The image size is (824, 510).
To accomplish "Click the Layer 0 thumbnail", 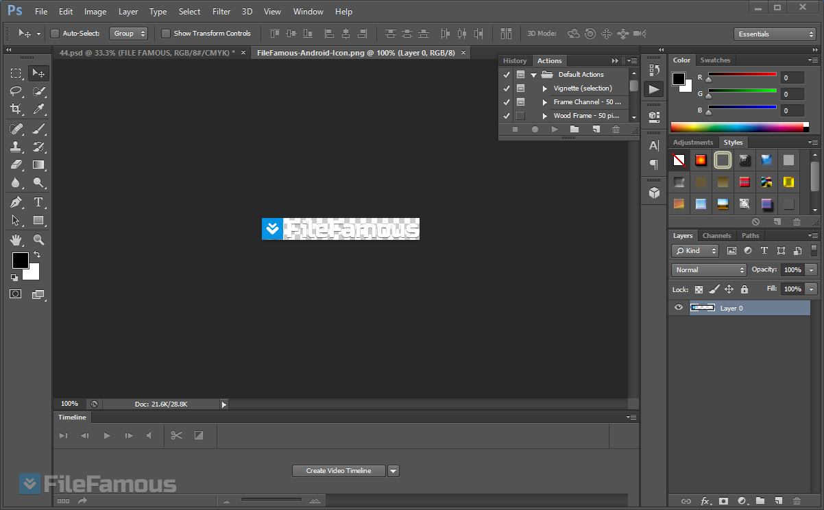I will click(703, 308).
